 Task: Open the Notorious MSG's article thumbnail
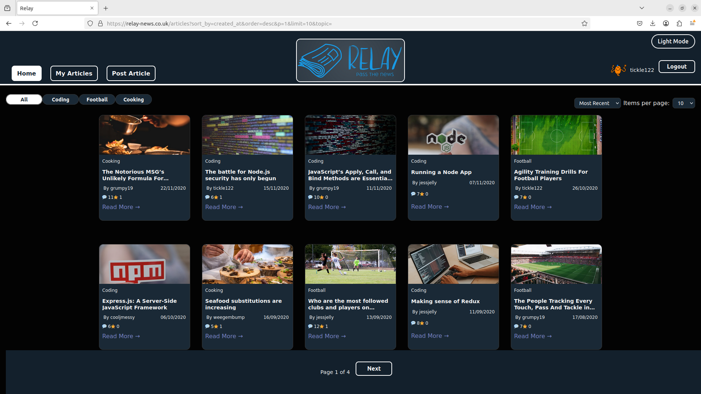145,135
